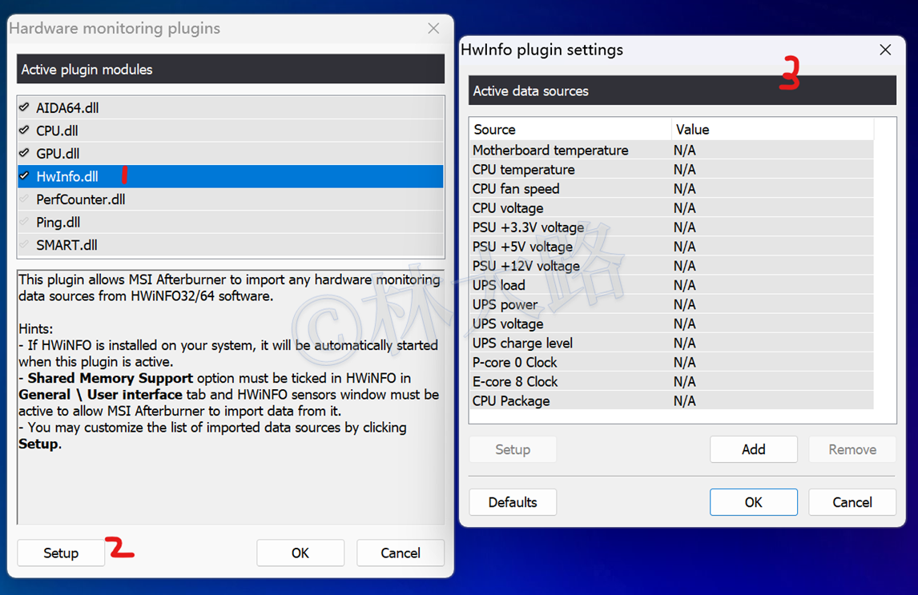Select the CPU temperature source row

click(671, 170)
